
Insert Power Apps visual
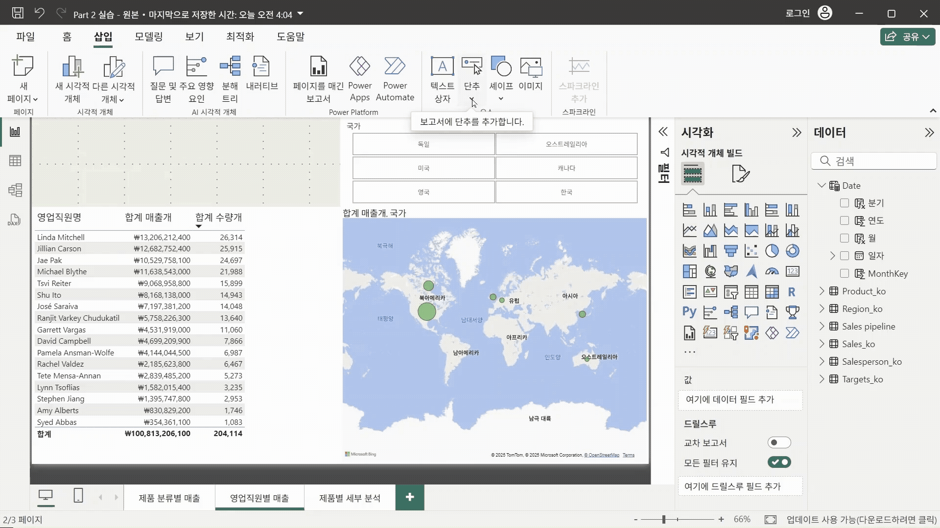pyautogui.click(x=360, y=79)
